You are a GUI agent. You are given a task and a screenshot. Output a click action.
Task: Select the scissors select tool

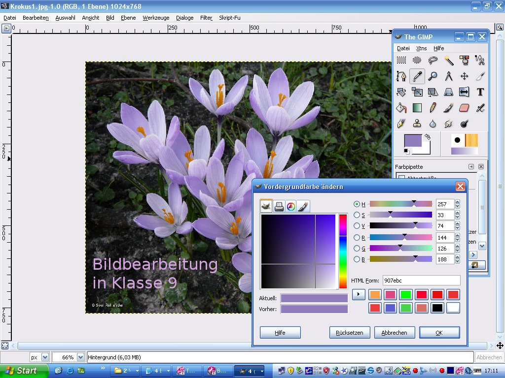(480, 60)
